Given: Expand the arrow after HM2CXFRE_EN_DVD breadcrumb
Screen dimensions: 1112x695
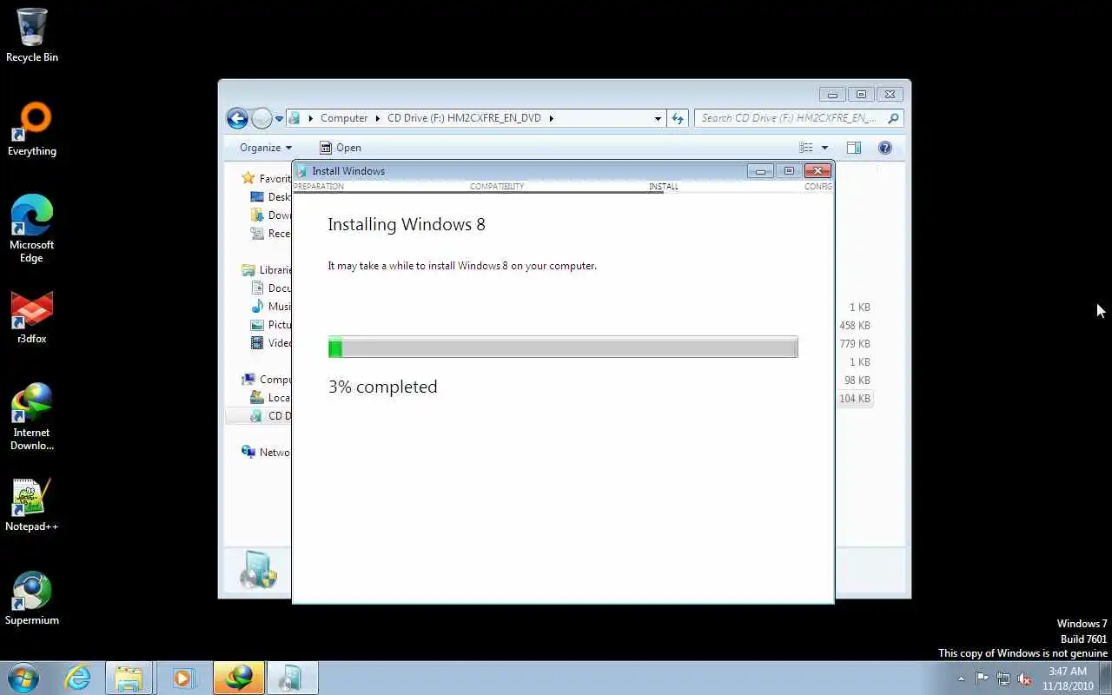Looking at the screenshot, I should coord(551,118).
